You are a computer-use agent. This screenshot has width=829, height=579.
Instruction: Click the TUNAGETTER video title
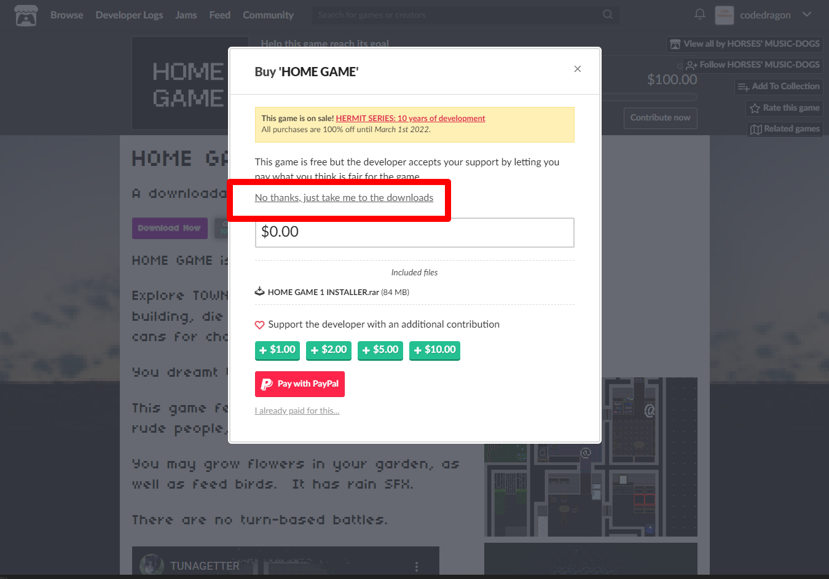(x=205, y=565)
